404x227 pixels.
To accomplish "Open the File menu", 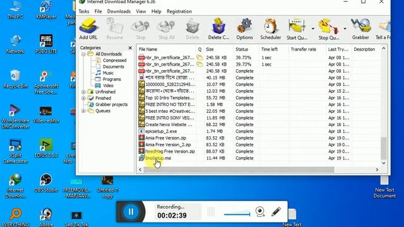I will pyautogui.click(x=98, y=11).
